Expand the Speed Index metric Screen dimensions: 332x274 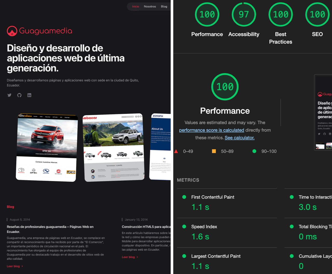(204, 227)
